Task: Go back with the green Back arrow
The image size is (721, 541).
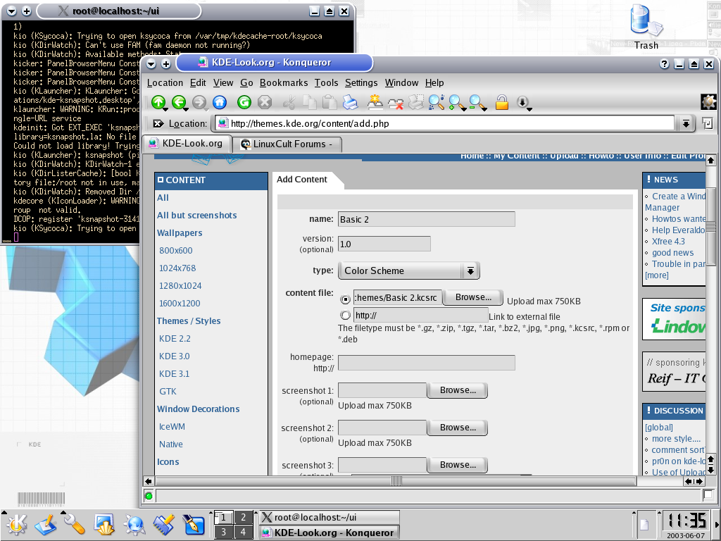Action: pyautogui.click(x=178, y=102)
